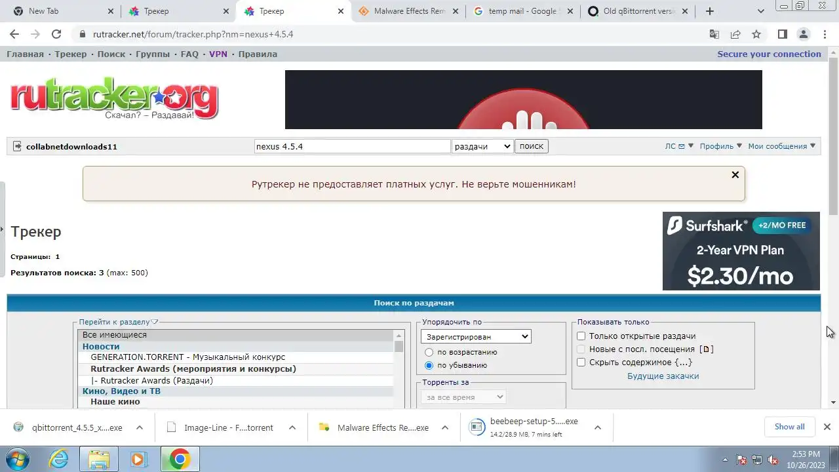Screen dimensions: 839x472
Task: Open Windows Explorer folder in taskbar
Action: [x=99, y=459]
